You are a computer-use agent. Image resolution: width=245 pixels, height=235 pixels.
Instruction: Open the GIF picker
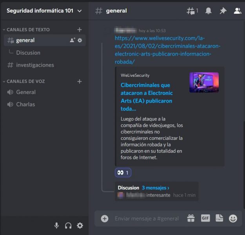coord(205,218)
